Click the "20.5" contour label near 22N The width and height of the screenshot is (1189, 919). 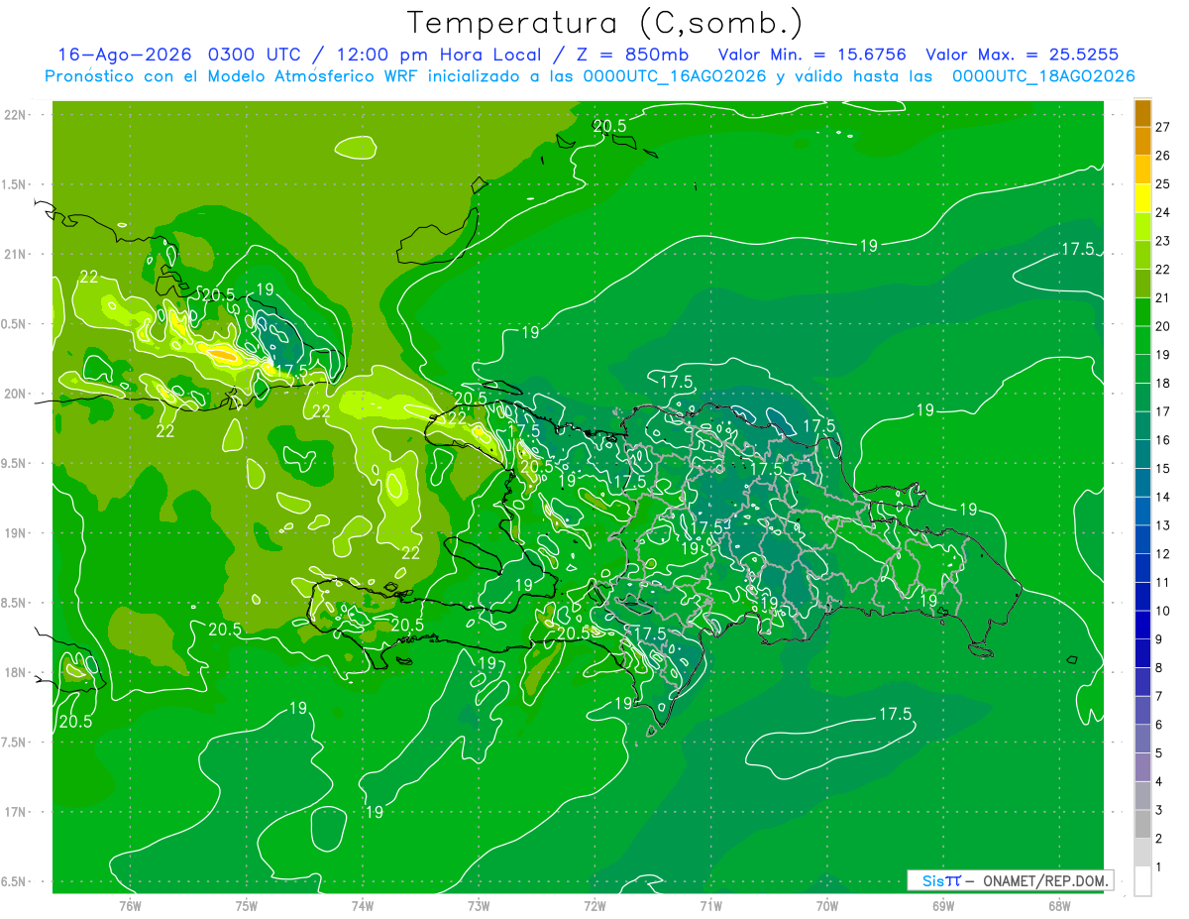[610, 126]
